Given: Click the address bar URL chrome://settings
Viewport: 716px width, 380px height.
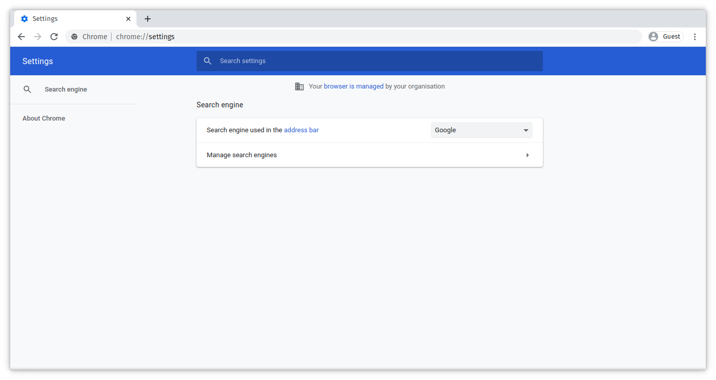Looking at the screenshot, I should (145, 37).
